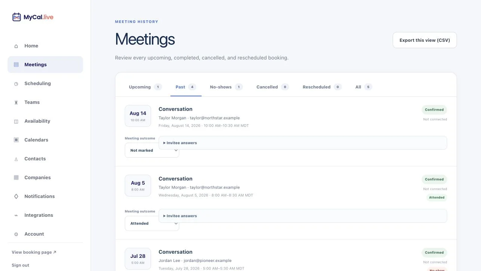Viewport: 481px width, 271px height.
Task: Click the Aug 14 date badge
Action: pos(138,116)
